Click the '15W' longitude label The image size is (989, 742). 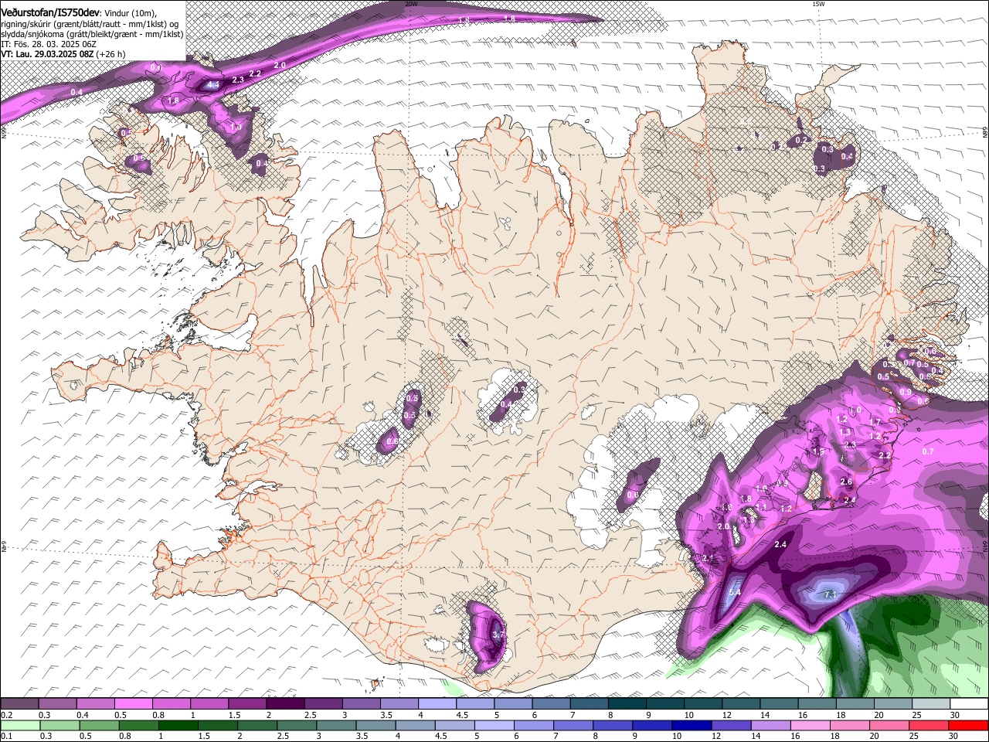[818, 4]
